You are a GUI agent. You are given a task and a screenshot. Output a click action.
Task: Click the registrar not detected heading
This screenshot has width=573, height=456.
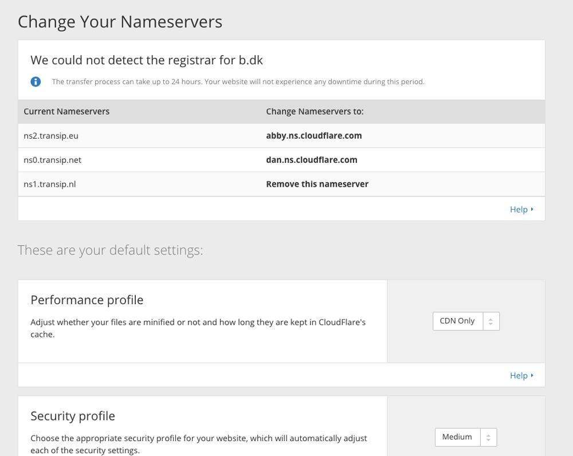tap(147, 60)
